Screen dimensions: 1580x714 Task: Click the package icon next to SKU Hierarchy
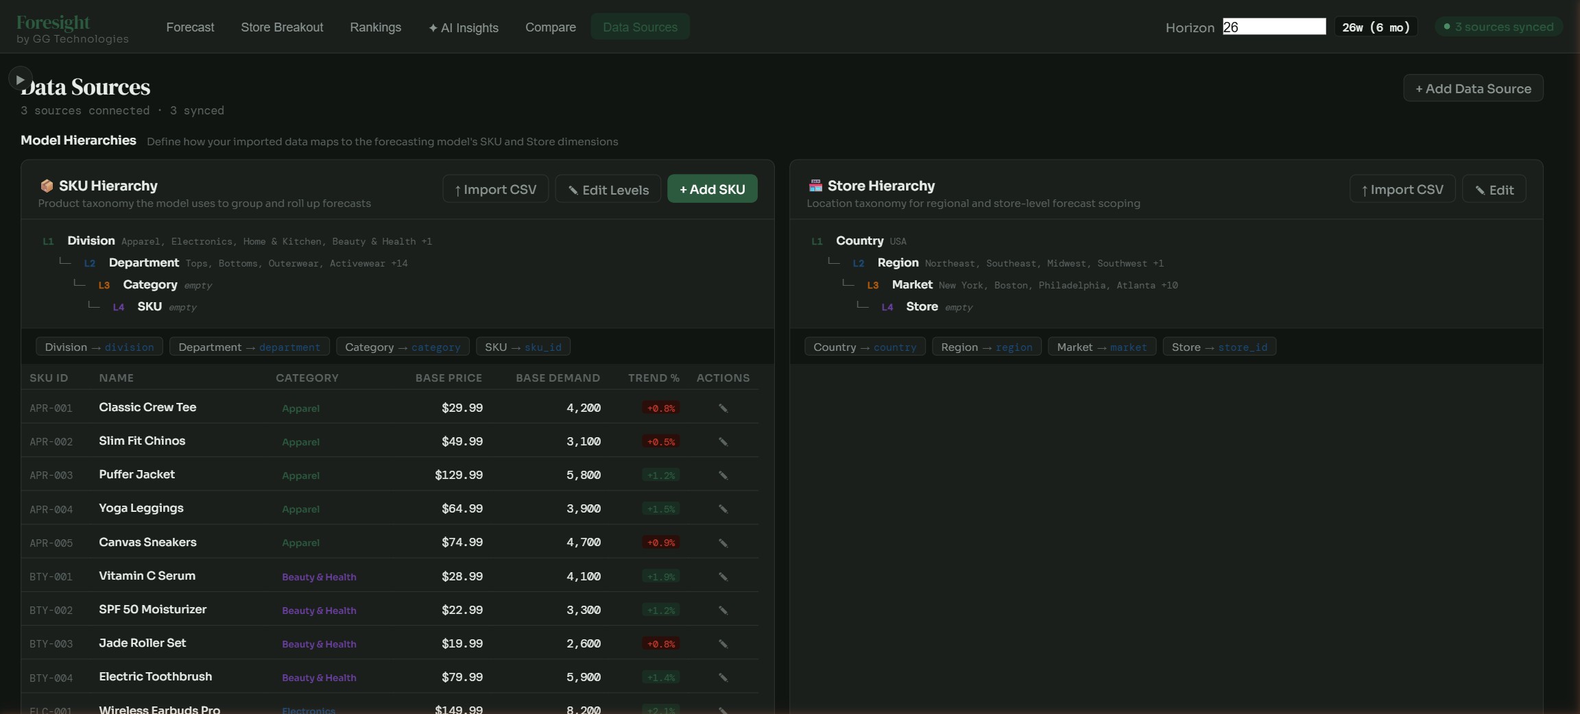(46, 185)
